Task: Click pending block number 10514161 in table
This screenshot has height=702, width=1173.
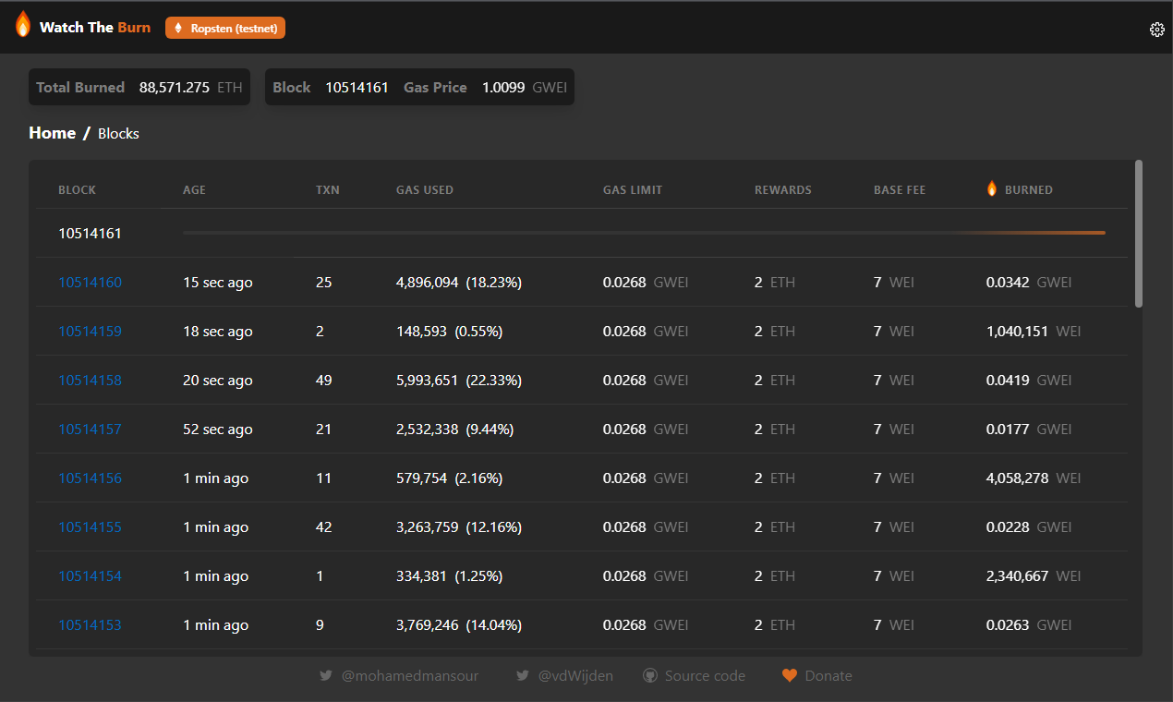Action: [90, 234]
